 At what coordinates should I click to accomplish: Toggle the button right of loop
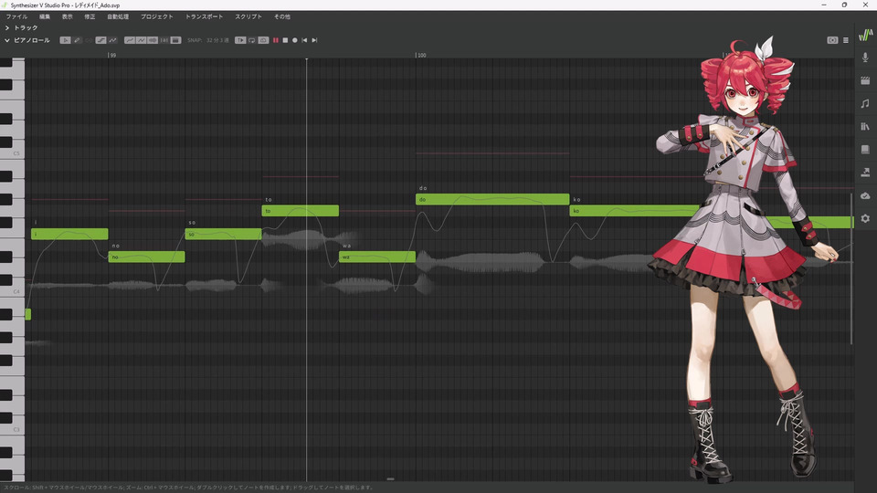[x=263, y=40]
